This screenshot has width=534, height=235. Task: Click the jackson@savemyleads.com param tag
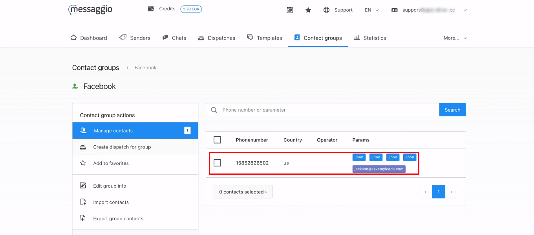pyautogui.click(x=379, y=169)
